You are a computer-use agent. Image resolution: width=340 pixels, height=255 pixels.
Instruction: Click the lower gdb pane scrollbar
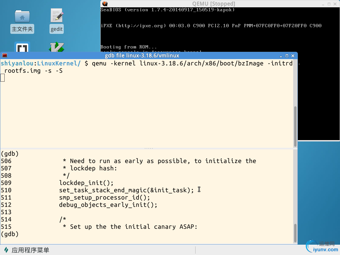coord(295,233)
